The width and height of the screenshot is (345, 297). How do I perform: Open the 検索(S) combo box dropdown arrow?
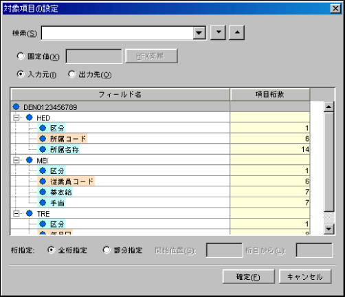199,33
